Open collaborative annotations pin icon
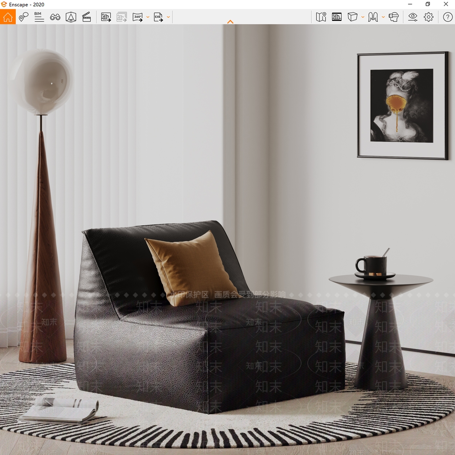 pyautogui.click(x=24, y=17)
